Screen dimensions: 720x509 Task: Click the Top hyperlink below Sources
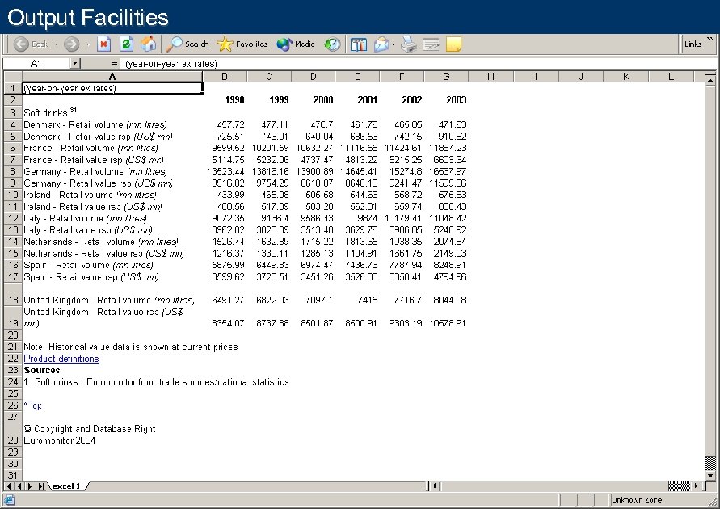pyautogui.click(x=31, y=405)
